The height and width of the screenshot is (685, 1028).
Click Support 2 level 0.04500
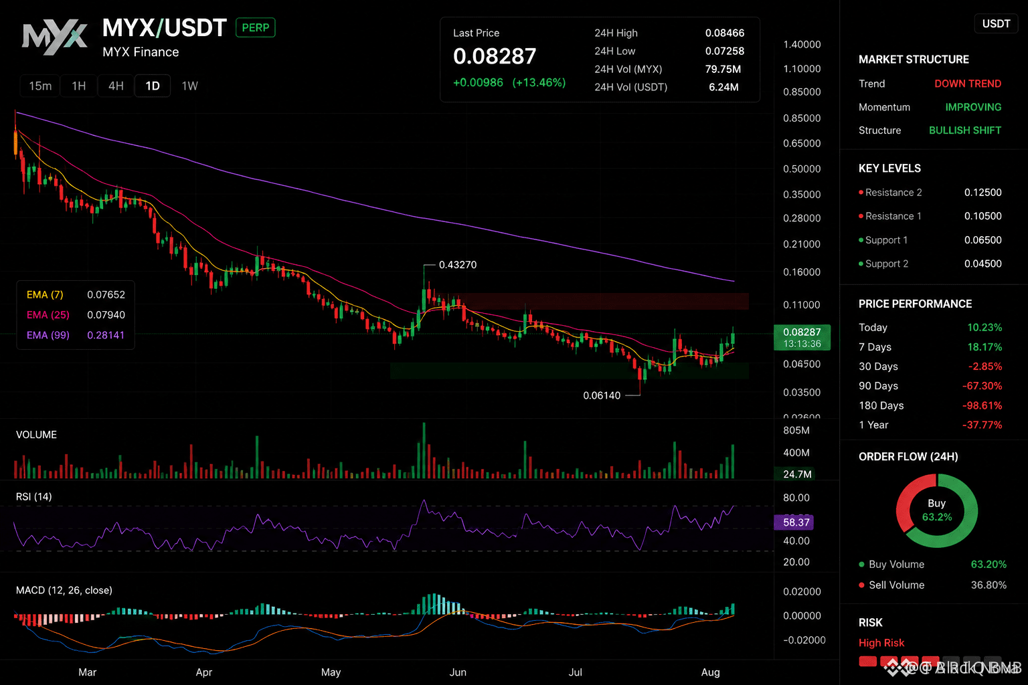930,264
